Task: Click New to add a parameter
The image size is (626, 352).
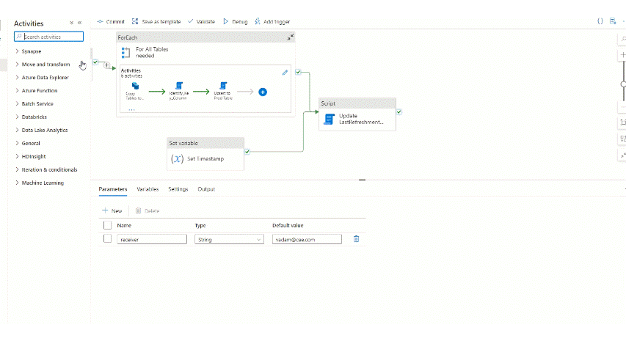Action: tap(112, 210)
